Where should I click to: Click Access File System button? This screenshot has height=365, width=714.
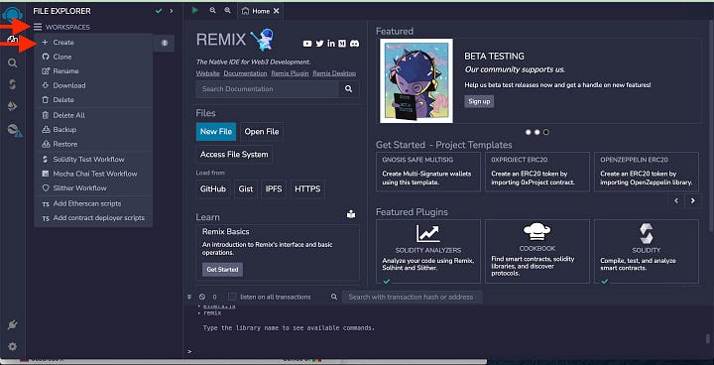tap(234, 155)
